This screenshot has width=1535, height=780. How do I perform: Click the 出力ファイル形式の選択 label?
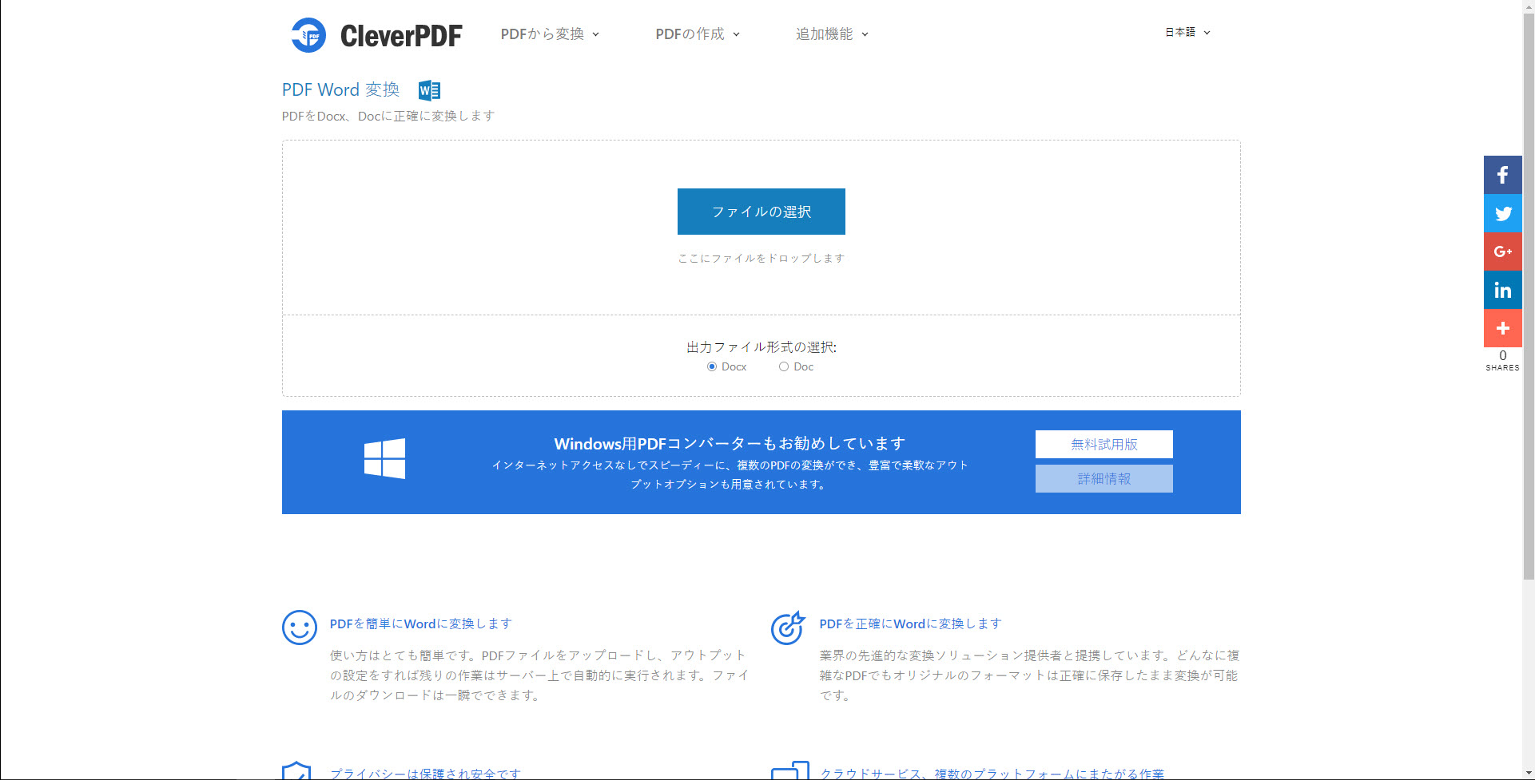(x=762, y=347)
